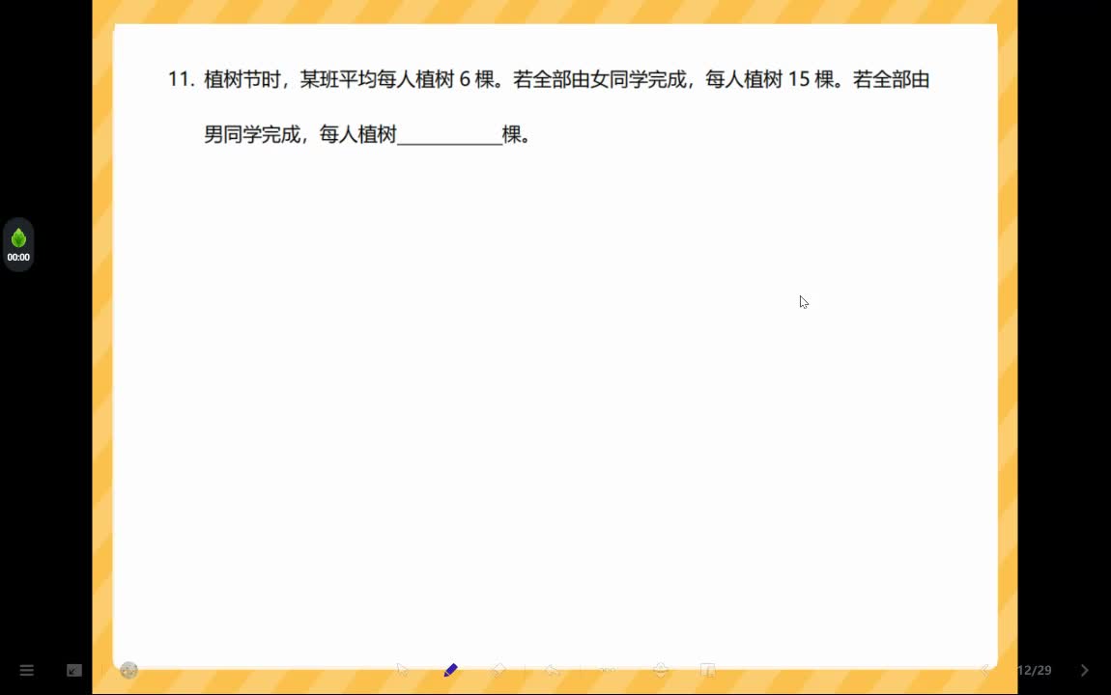Click the spotlight tool icon
1111x695 pixels.
point(661,670)
